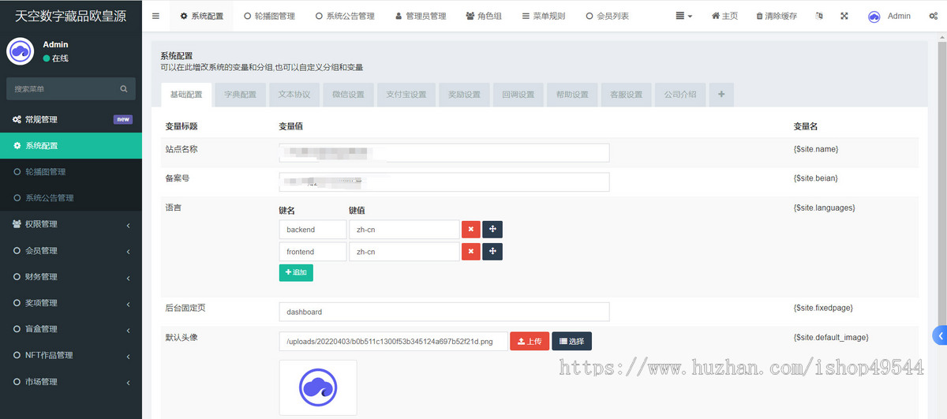The height and width of the screenshot is (419, 947).
Task: Click the language switch icon
Action: tap(819, 16)
